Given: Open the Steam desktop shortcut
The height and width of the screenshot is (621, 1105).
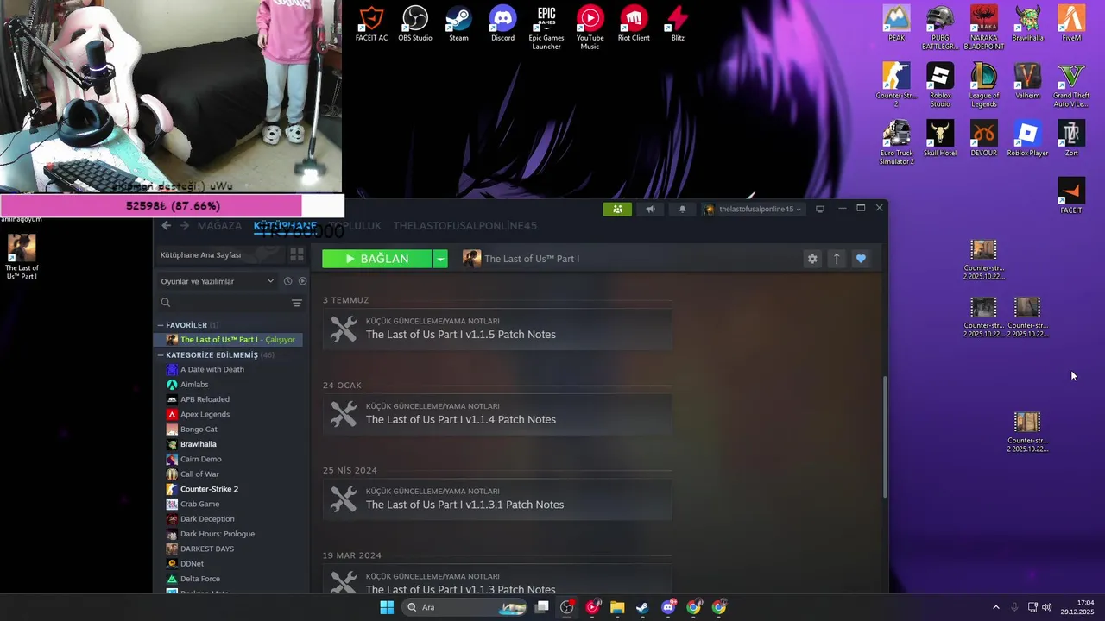Looking at the screenshot, I should [458, 23].
